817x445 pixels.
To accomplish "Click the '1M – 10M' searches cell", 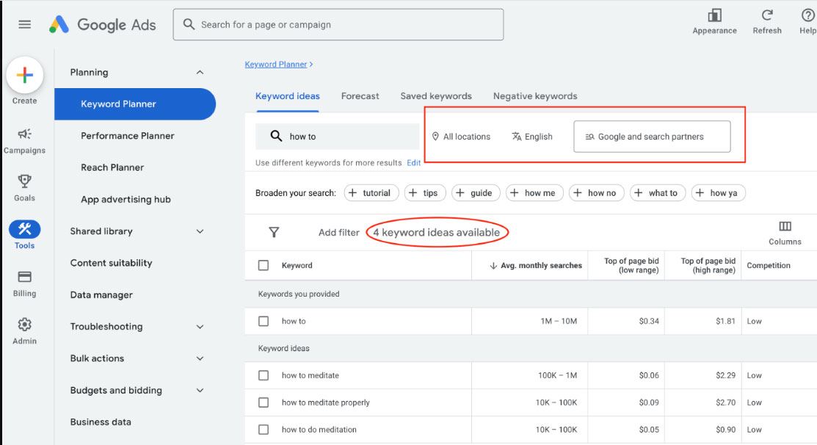I will [559, 321].
